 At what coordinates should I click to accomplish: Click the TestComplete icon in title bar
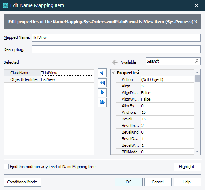click(x=5, y=5)
